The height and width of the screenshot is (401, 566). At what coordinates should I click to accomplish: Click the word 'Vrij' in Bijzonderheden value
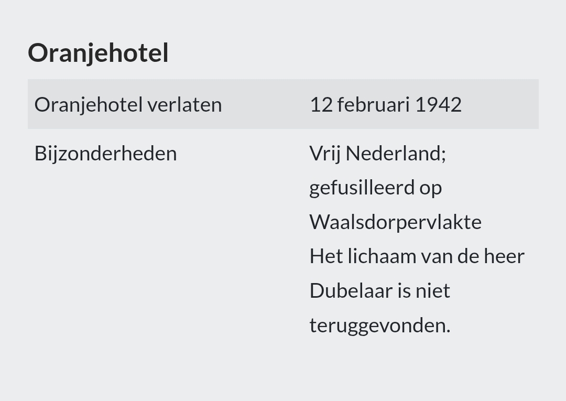coord(325,154)
